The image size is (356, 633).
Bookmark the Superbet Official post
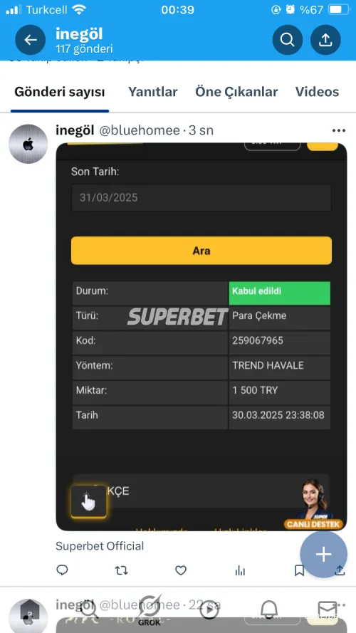(x=299, y=570)
